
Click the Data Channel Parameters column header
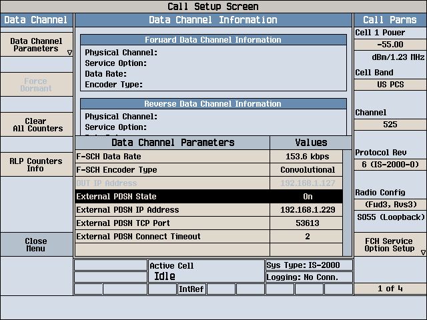point(173,143)
